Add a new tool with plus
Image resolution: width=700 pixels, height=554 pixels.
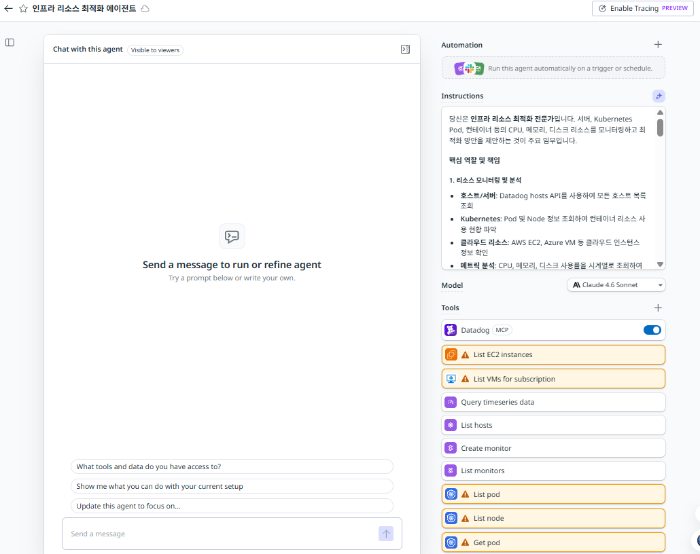[658, 308]
